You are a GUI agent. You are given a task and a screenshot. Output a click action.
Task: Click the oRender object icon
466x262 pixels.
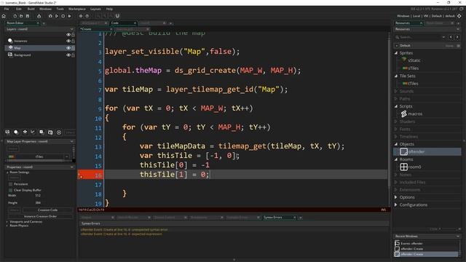pos(403,151)
